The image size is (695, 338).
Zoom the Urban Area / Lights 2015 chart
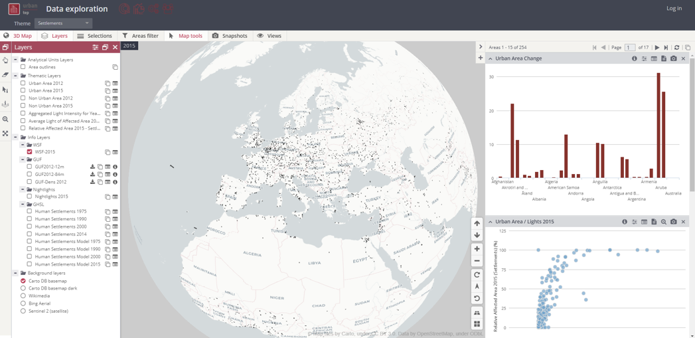664,222
